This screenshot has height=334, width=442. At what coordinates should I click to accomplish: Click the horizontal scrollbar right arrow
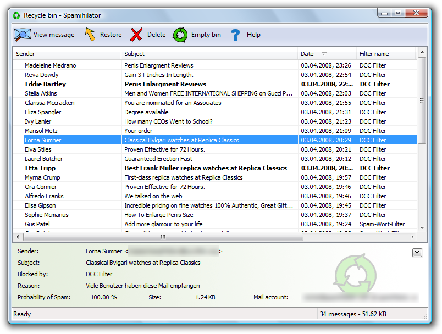[x=412, y=237]
